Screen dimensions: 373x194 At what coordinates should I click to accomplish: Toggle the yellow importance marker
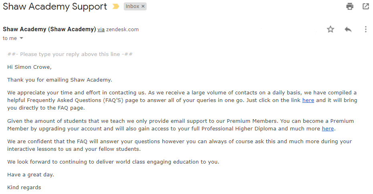pos(116,6)
